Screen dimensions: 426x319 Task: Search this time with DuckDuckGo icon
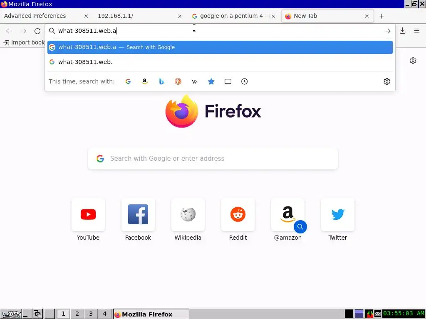(x=178, y=81)
